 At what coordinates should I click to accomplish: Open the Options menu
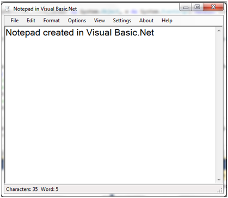(x=77, y=21)
